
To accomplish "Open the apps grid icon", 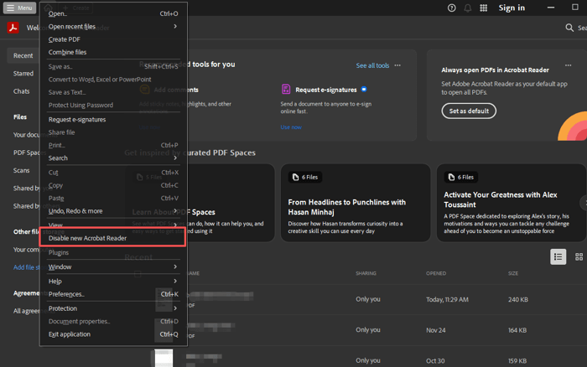I will pyautogui.click(x=484, y=8).
